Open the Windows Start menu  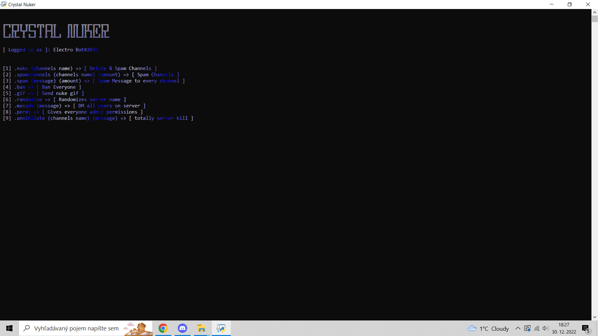point(9,328)
